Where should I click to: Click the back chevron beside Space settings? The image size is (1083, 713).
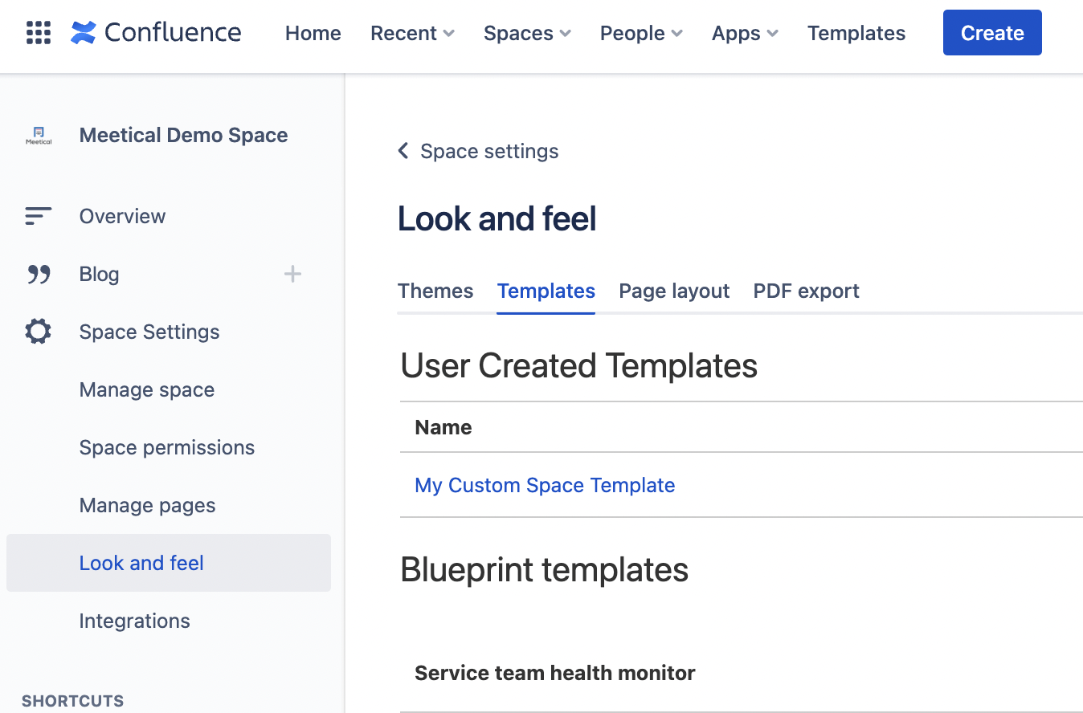tap(403, 151)
